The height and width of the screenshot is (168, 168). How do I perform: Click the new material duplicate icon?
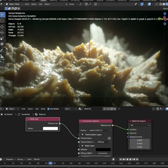pos(112,109)
